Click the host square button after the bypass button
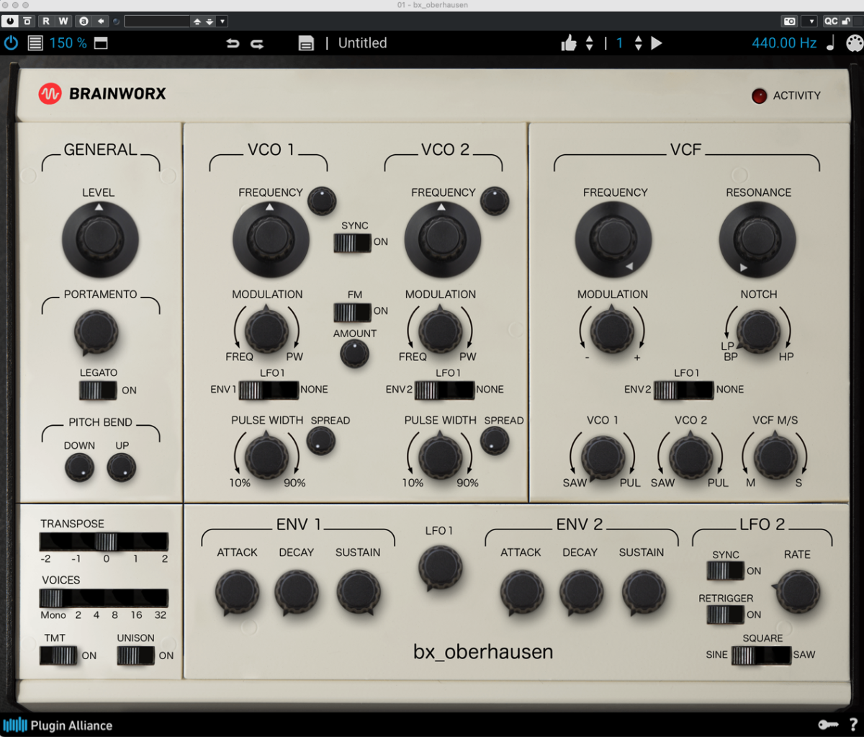This screenshot has width=864, height=737. pos(27,21)
